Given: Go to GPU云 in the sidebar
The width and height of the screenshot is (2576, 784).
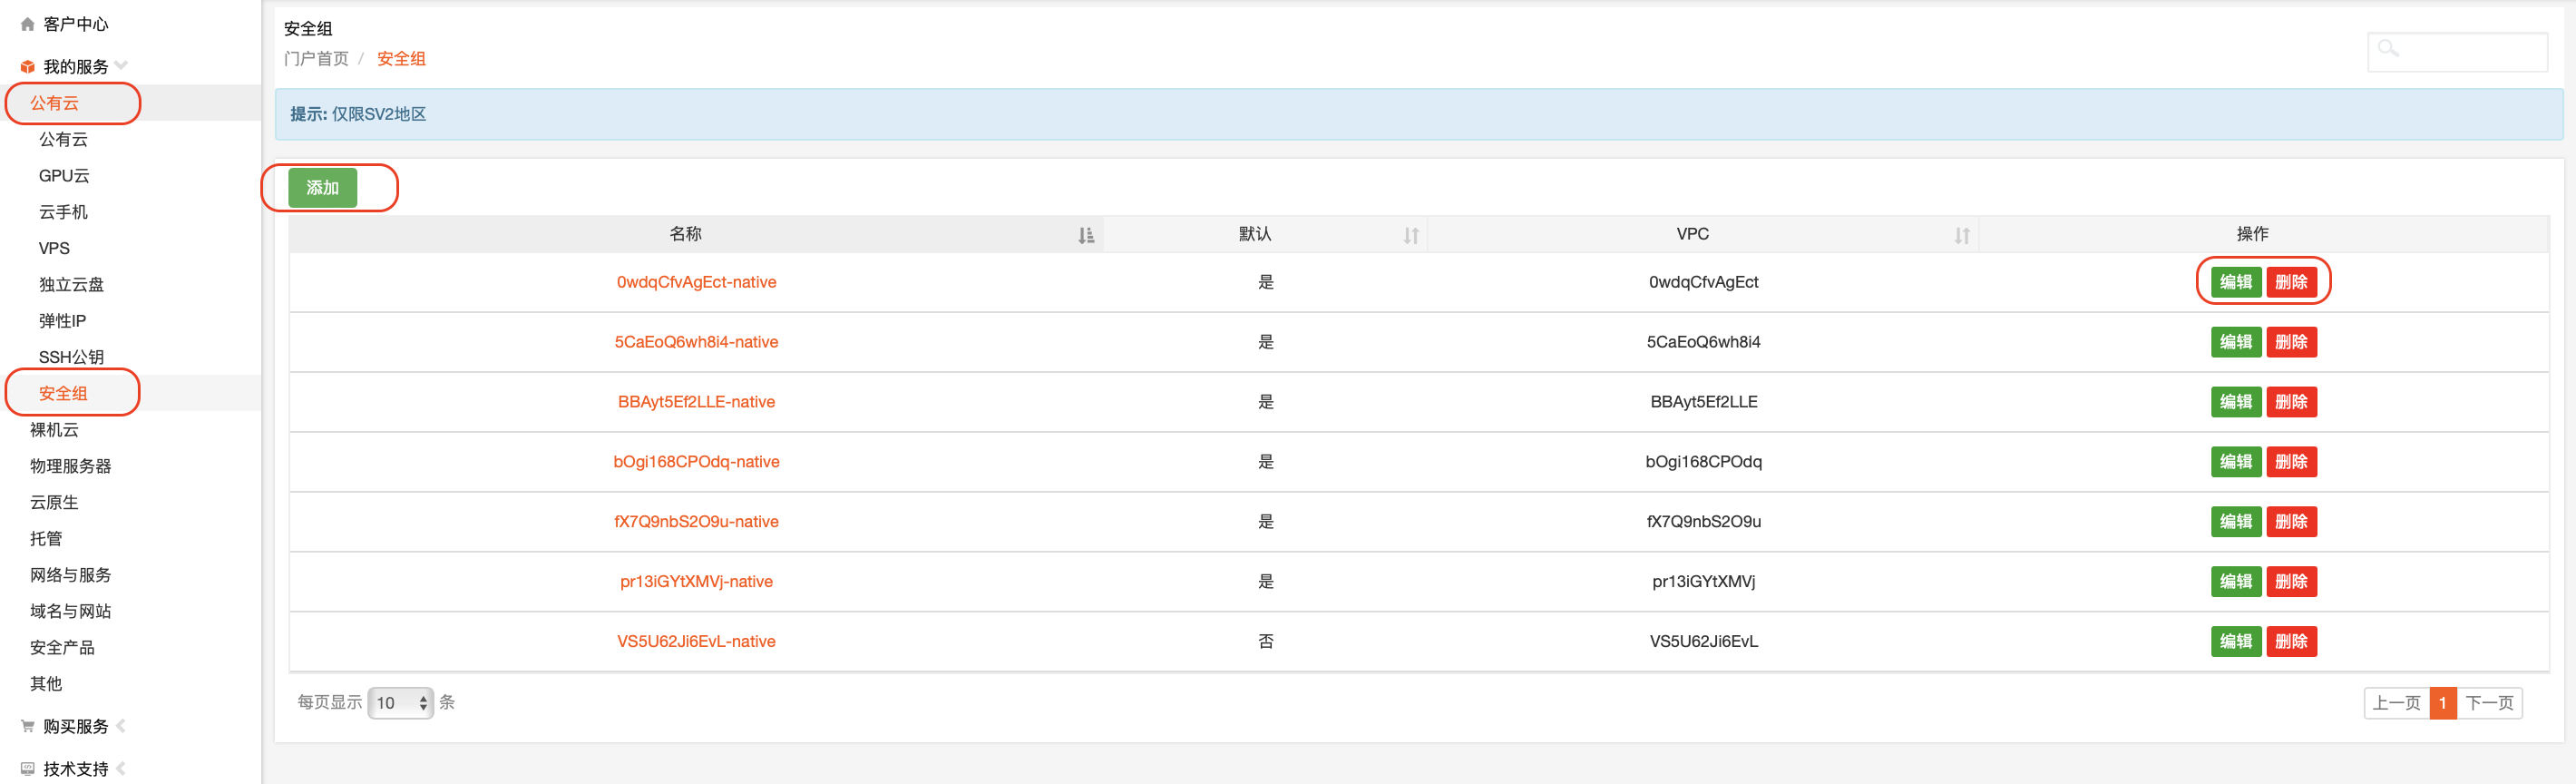Looking at the screenshot, I should (x=64, y=176).
